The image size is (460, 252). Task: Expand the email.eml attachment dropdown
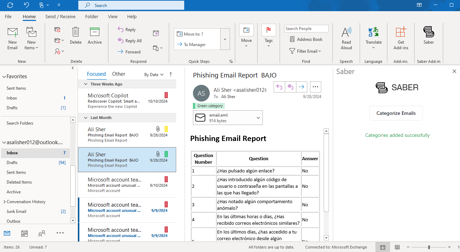[258, 118]
